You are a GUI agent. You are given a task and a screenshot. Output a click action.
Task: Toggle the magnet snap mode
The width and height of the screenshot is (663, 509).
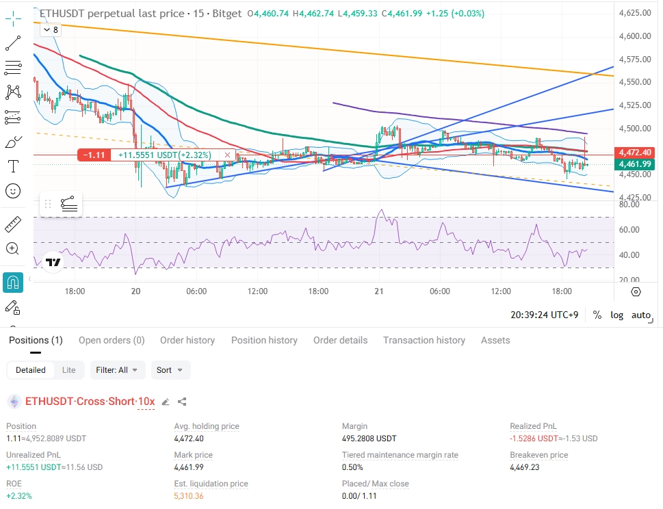[x=13, y=282]
